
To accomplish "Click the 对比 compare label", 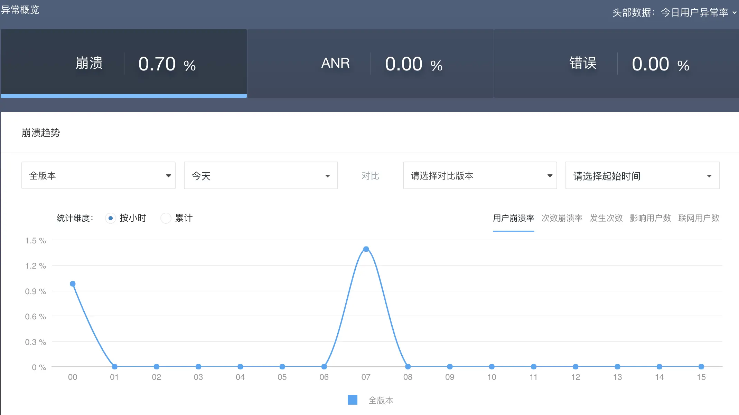I will (370, 176).
